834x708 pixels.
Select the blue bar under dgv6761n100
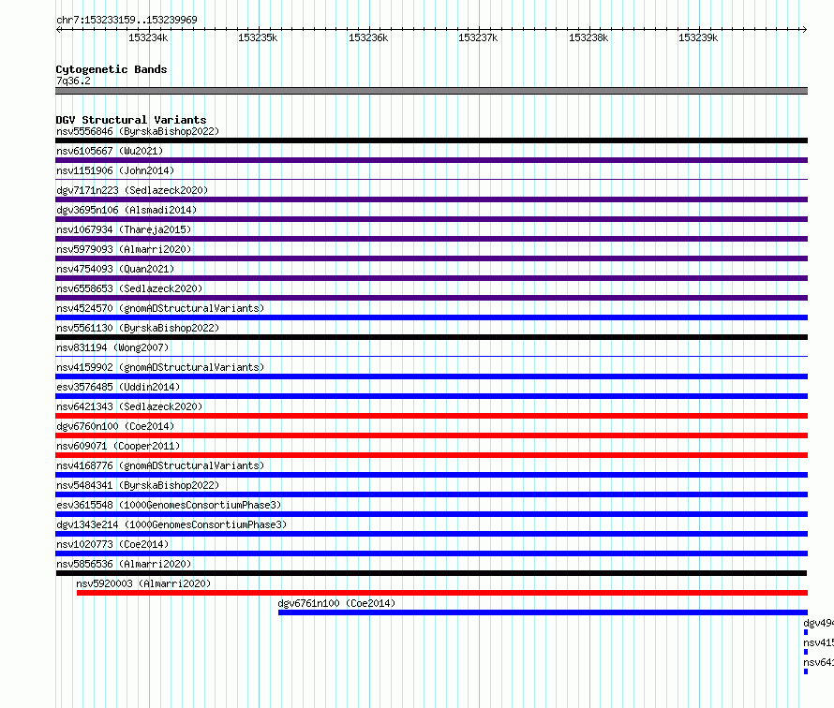point(544,612)
